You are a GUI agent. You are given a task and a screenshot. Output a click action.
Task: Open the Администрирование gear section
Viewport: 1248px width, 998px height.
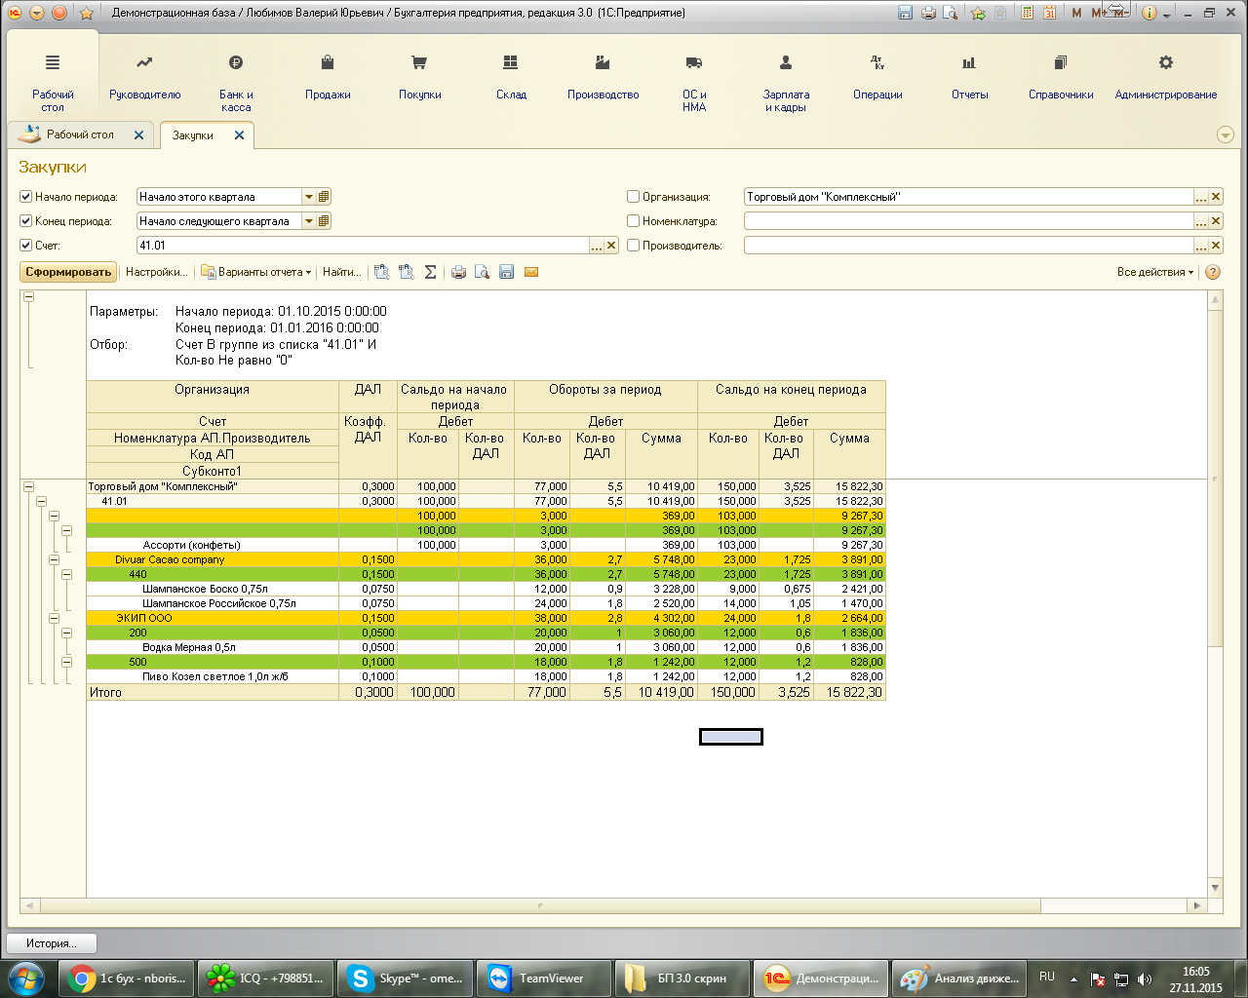click(x=1165, y=76)
